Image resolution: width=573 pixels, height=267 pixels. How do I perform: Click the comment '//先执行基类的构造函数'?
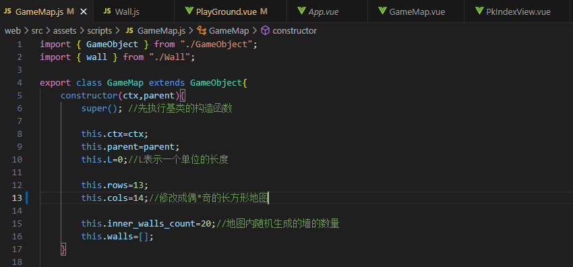tap(180, 109)
